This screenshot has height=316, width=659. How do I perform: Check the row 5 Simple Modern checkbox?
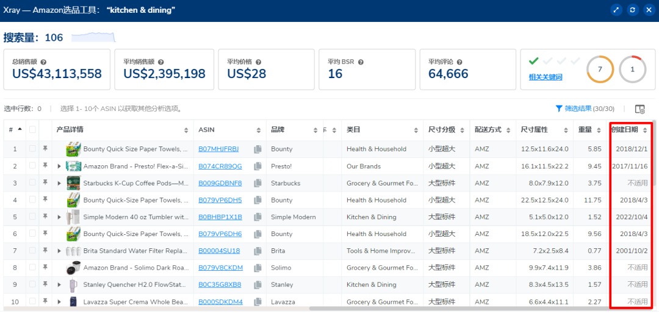(x=32, y=217)
